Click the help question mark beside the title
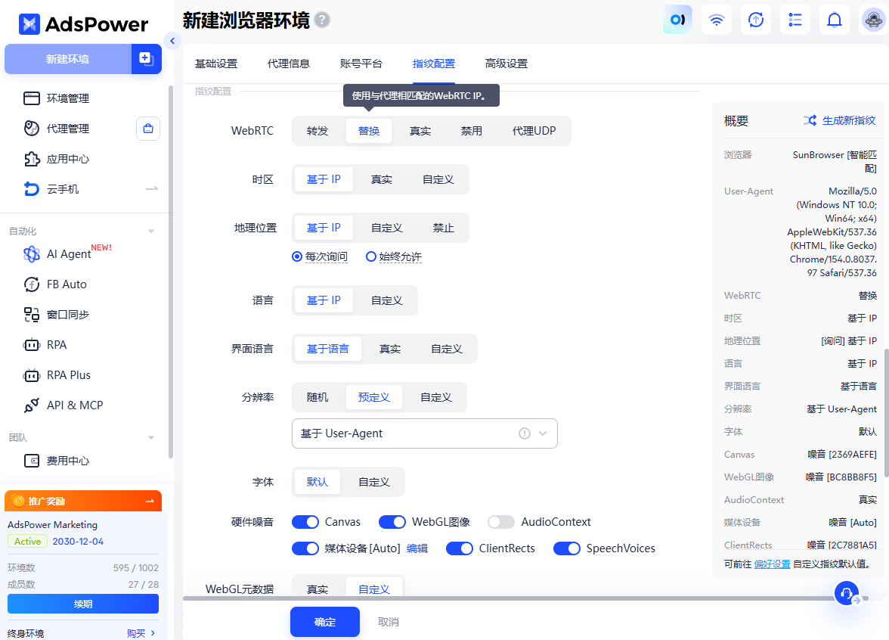The width and height of the screenshot is (889, 640). coord(322,20)
